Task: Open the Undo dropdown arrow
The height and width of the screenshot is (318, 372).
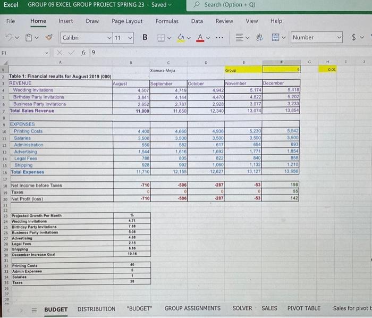Action: [x=17, y=38]
